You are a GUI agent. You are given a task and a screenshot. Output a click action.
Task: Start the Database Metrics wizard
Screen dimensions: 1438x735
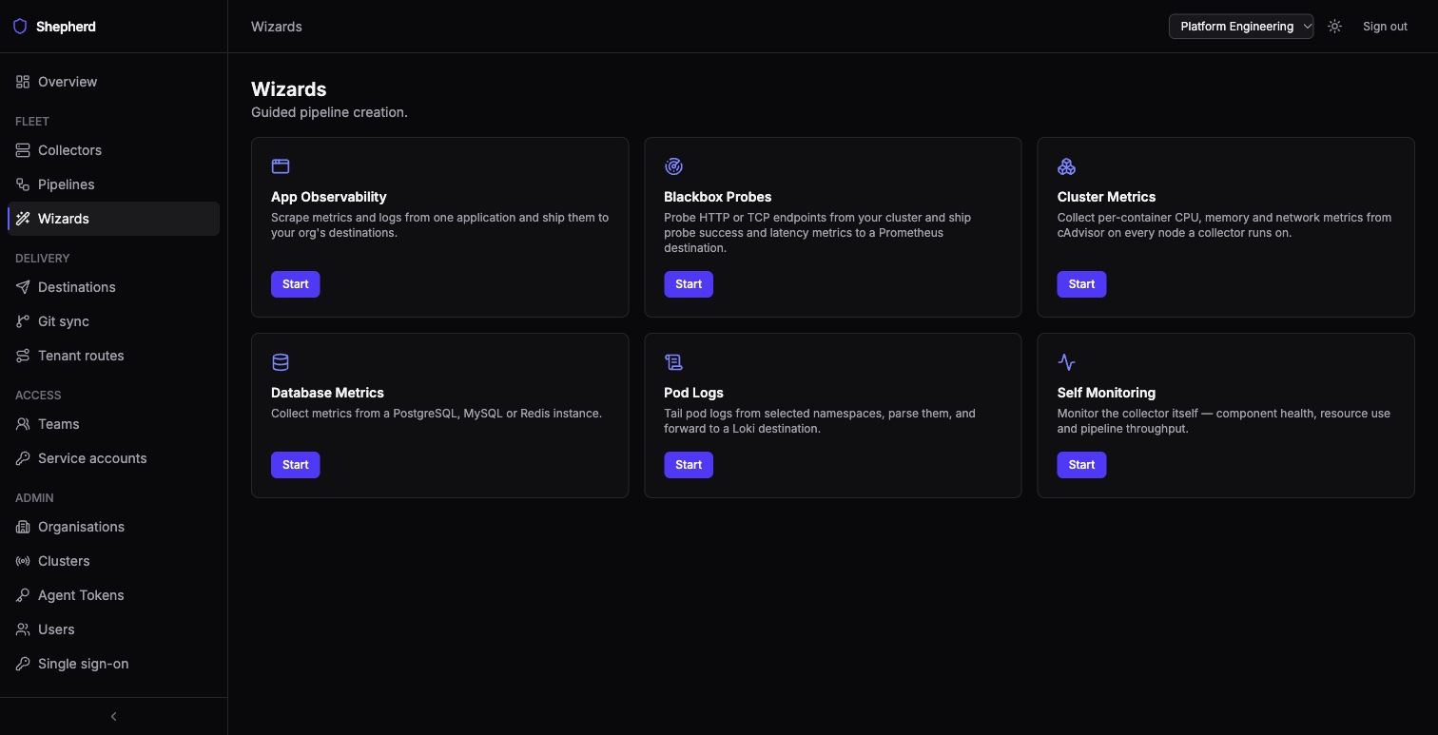coord(296,465)
